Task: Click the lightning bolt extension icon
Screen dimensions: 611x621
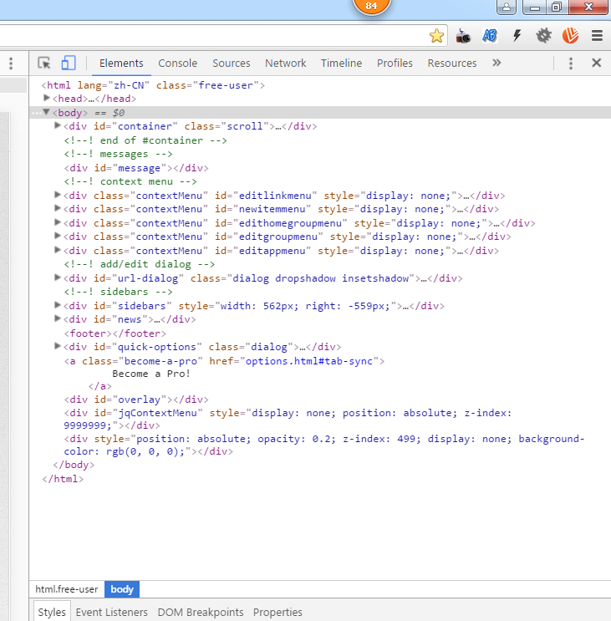Action: tap(517, 36)
